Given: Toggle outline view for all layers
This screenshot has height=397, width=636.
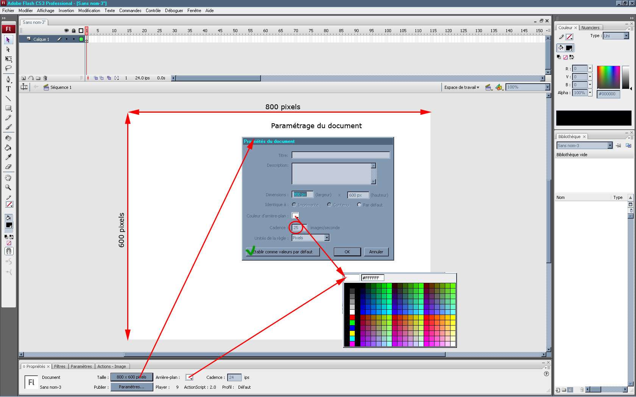Looking at the screenshot, I should [81, 31].
